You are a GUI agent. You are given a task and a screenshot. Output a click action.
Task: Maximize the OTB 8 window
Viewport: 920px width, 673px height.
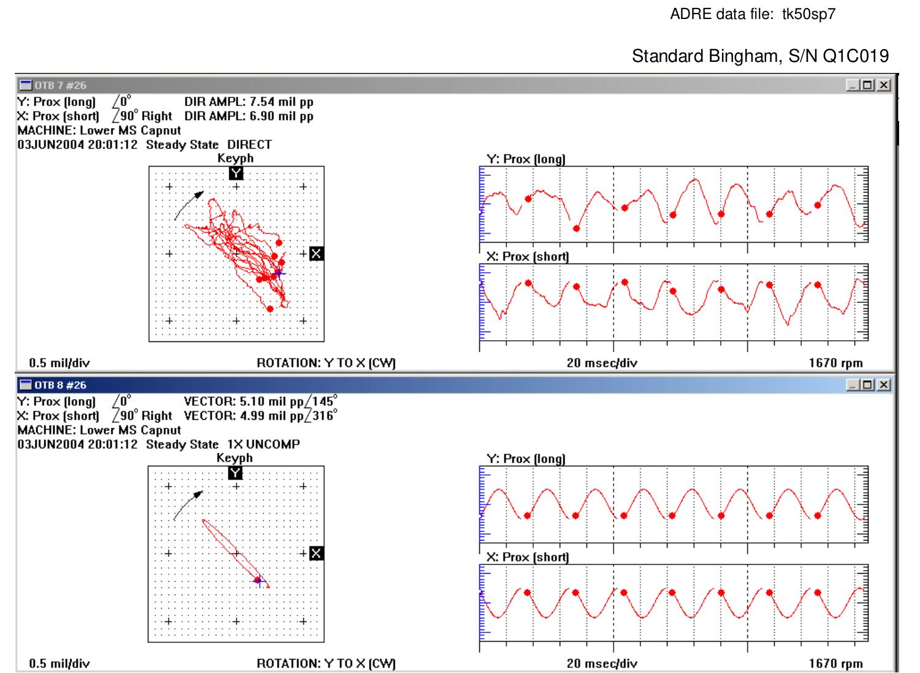pyautogui.click(x=869, y=384)
